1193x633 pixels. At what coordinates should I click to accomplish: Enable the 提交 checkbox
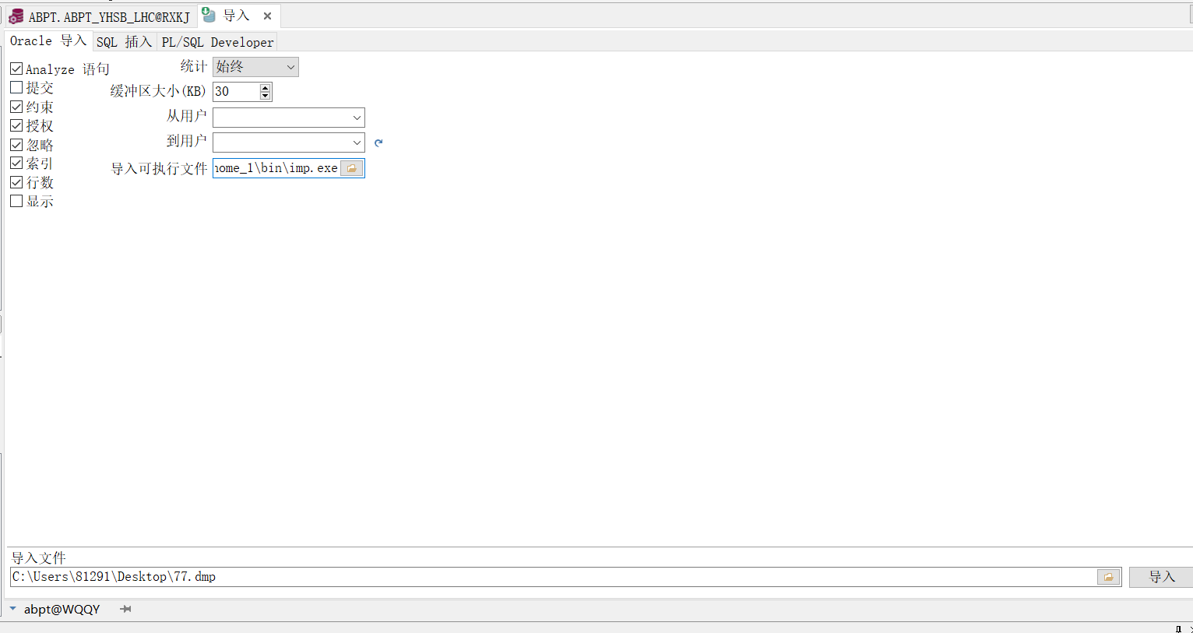tap(16, 87)
